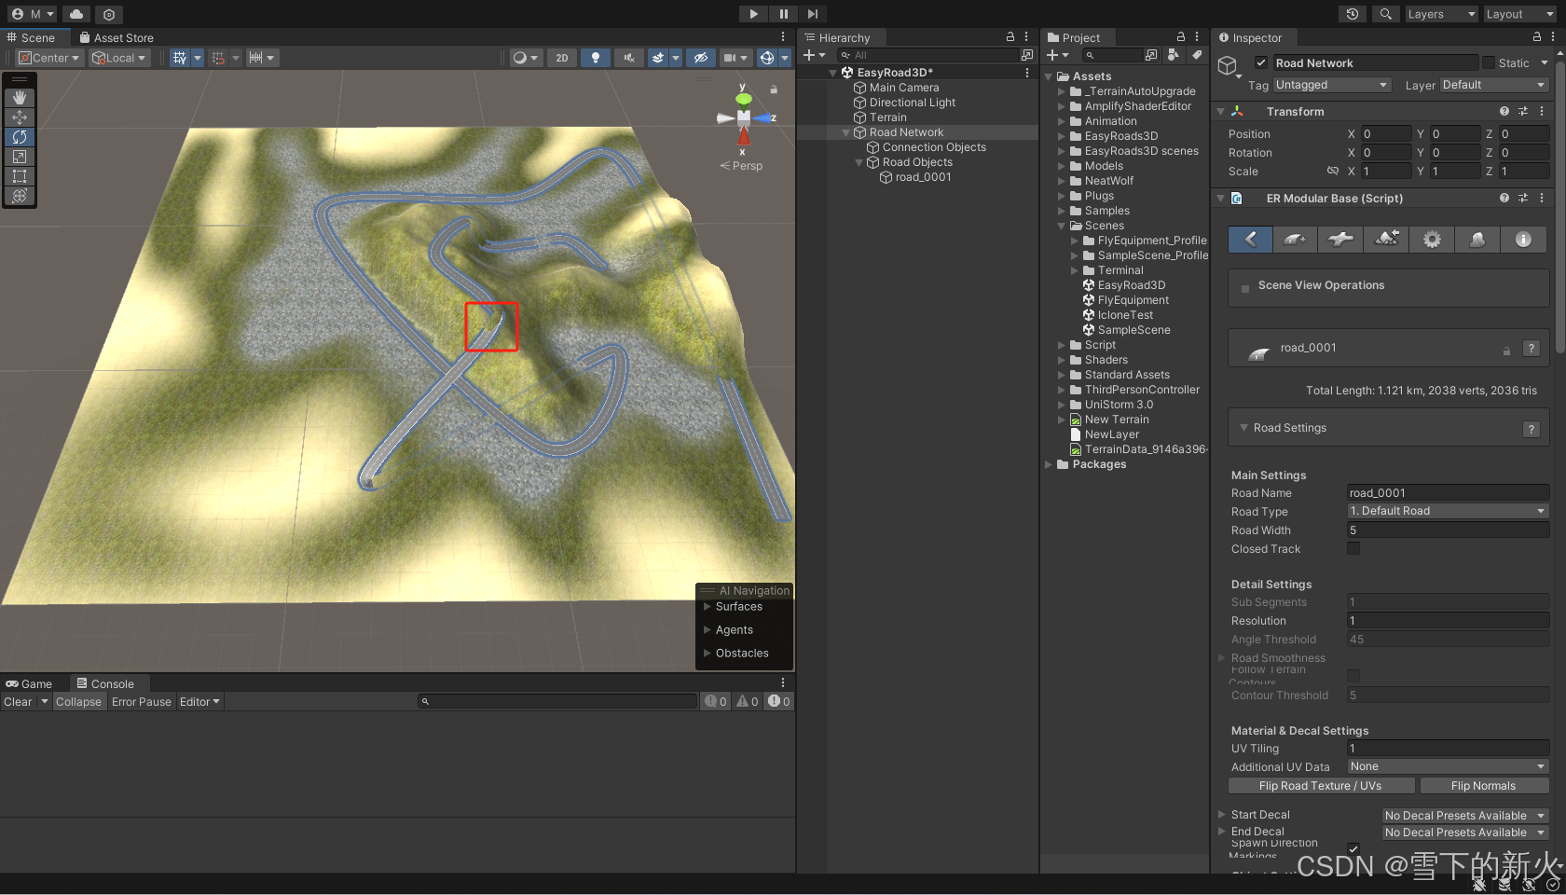Open the EasyRoads3D side objects tool
The width and height of the screenshot is (1566, 895).
(x=1477, y=240)
